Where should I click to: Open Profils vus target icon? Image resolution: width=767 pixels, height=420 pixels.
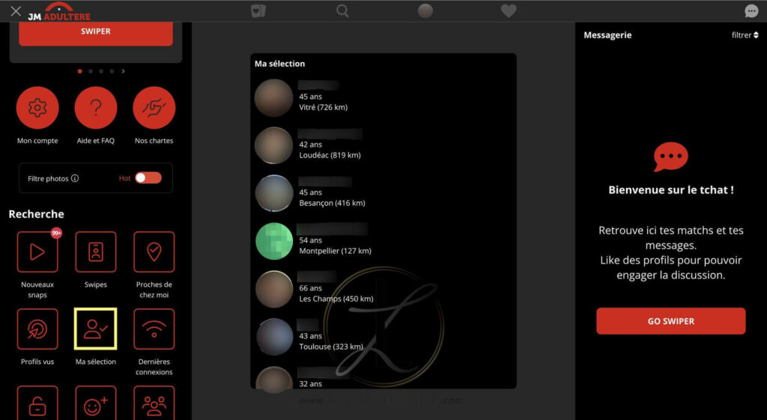coord(37,329)
